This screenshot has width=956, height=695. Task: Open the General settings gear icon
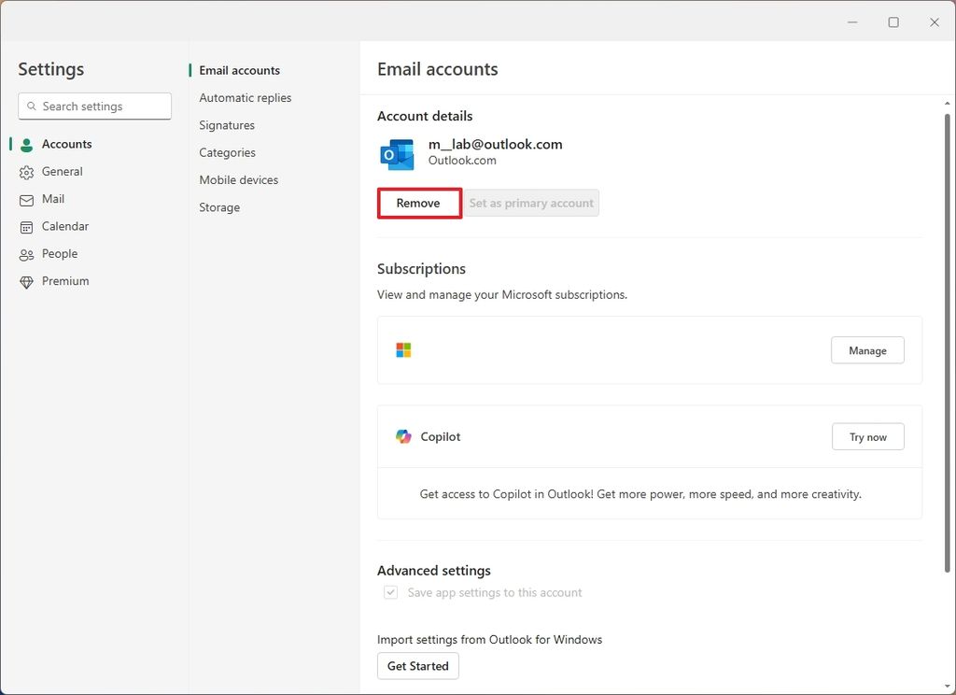(x=25, y=171)
